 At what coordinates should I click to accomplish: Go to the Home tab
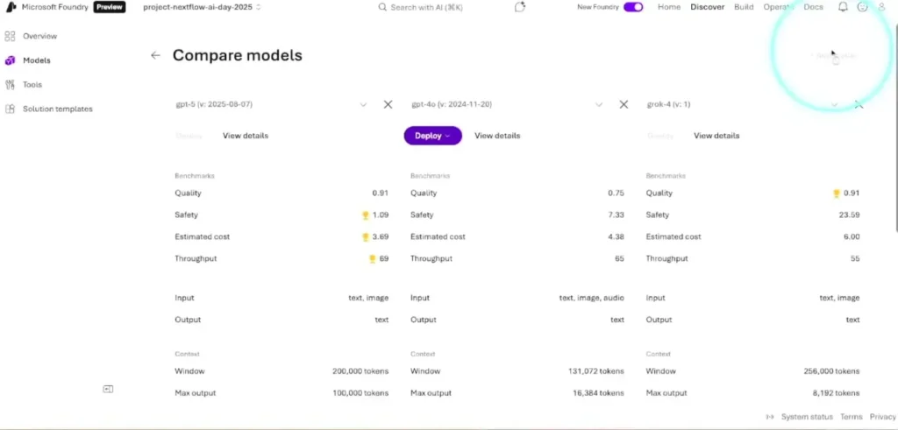[x=669, y=7]
